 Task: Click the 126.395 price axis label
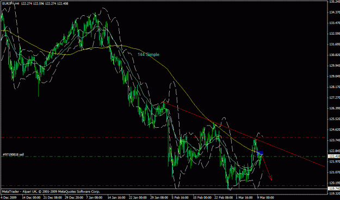(x=334, y=108)
